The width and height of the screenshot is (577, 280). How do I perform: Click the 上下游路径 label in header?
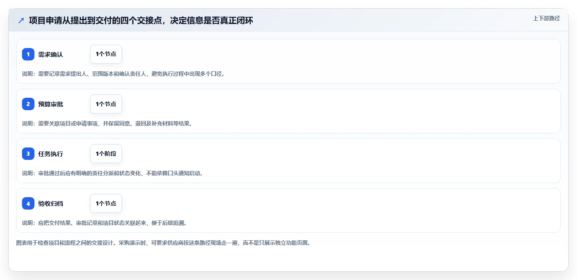pyautogui.click(x=546, y=18)
